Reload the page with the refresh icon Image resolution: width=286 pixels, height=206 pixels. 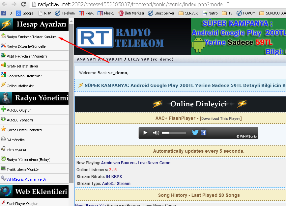pos(23,4)
